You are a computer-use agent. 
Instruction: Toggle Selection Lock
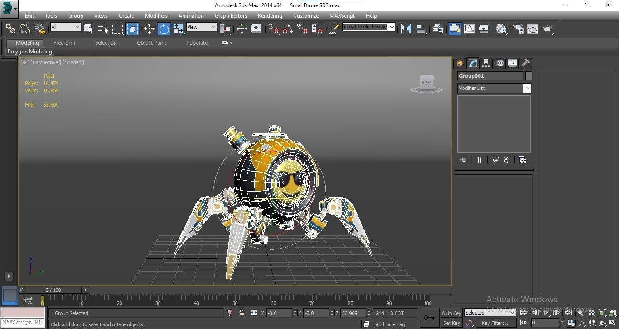click(x=242, y=313)
